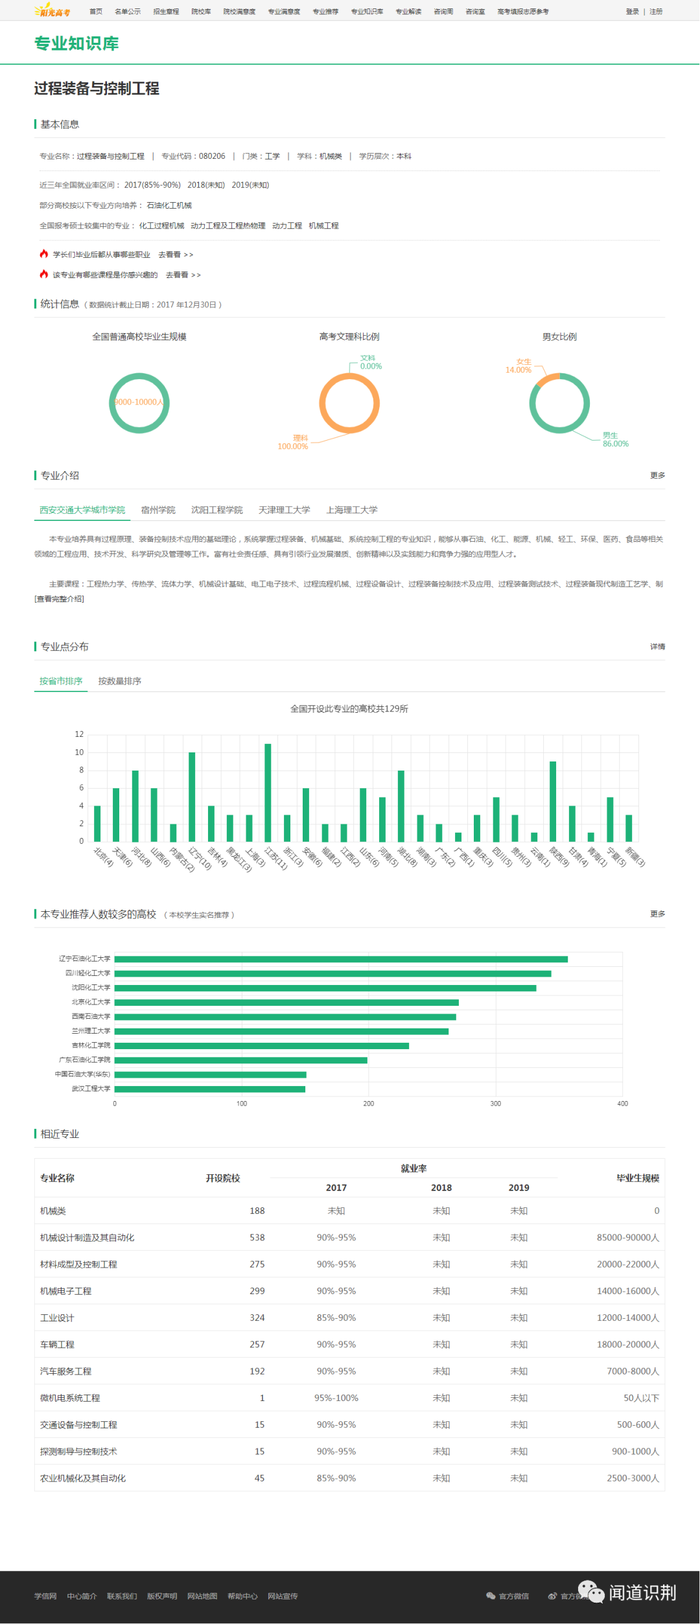Switch to the 上海理工大学 tab
Image resolution: width=700 pixels, height=1624 pixels.
click(x=352, y=510)
